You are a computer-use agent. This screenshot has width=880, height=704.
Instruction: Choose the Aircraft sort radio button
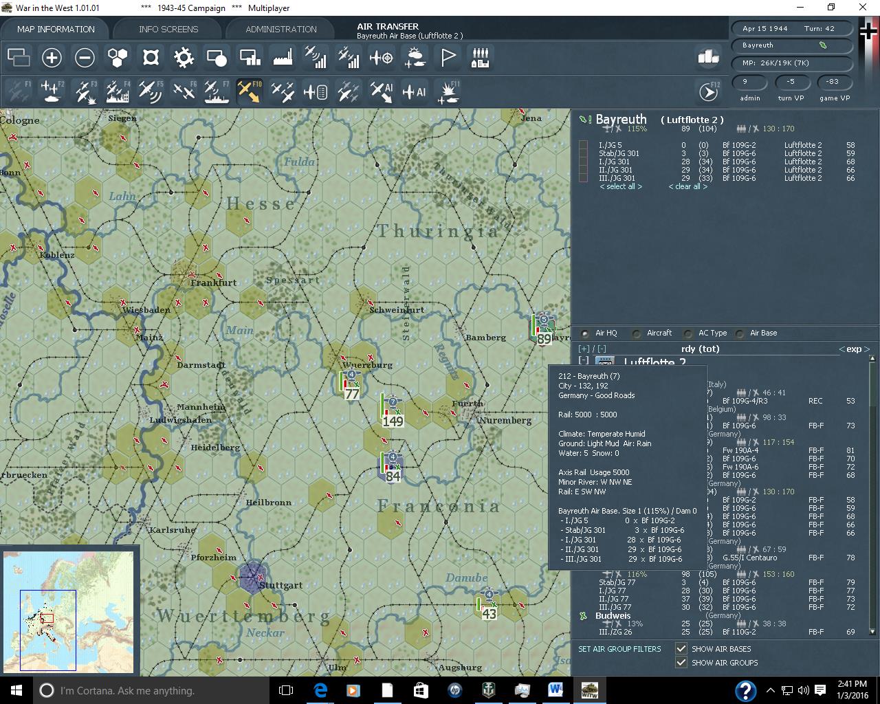tap(637, 333)
